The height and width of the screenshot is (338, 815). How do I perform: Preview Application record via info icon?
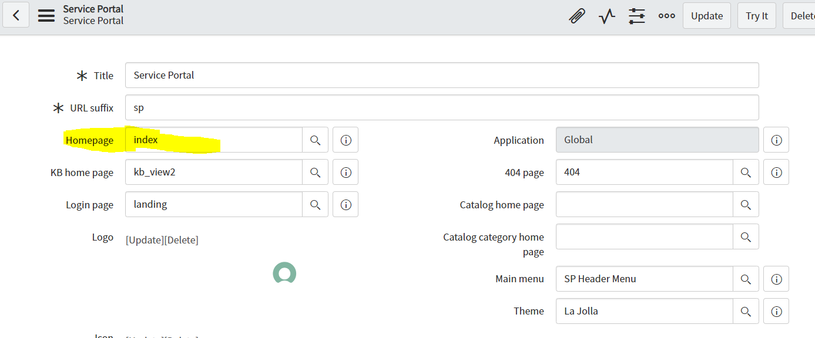click(x=776, y=140)
